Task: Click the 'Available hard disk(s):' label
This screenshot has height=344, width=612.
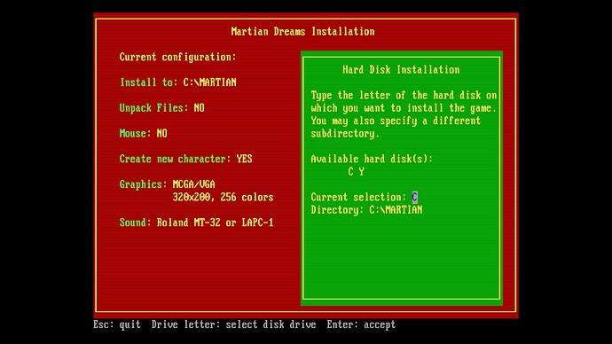Action: click(x=372, y=159)
